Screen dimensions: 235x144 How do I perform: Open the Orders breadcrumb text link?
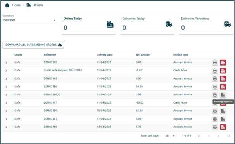38,5
